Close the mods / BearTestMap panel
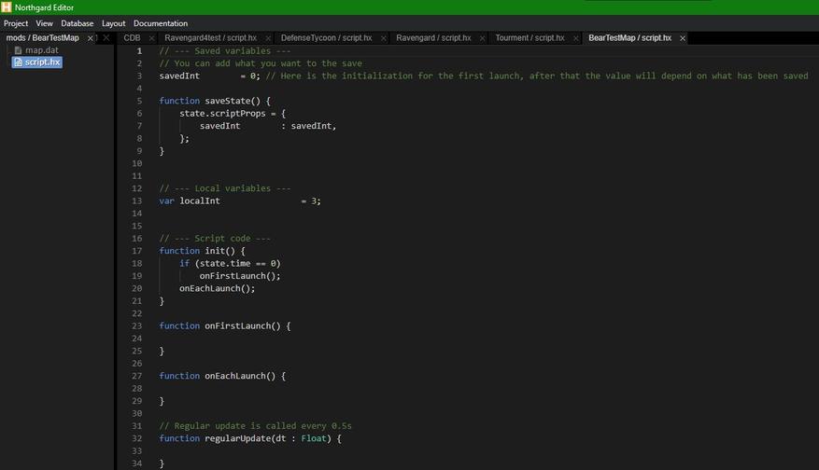Viewport: 819px width, 470px height. pyautogui.click(x=91, y=38)
